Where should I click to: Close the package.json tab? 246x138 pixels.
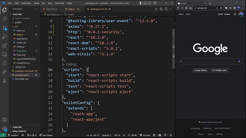click(110, 9)
